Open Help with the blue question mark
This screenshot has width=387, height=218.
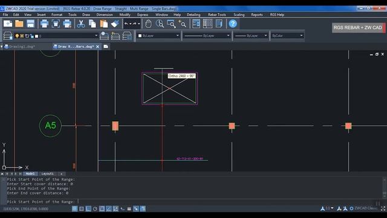(233, 24)
